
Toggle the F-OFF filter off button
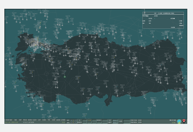coord(120,121)
